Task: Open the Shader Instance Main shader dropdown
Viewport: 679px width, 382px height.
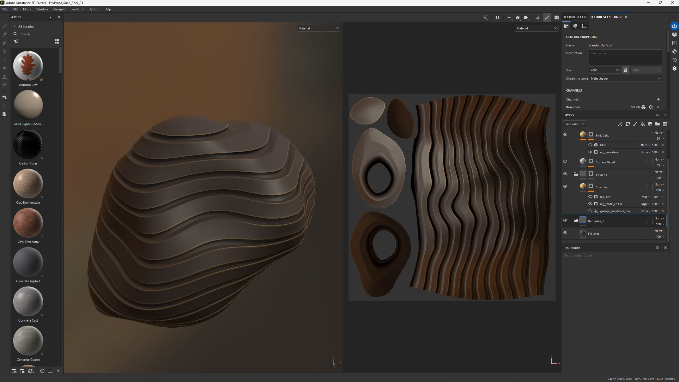Action: pos(625,79)
